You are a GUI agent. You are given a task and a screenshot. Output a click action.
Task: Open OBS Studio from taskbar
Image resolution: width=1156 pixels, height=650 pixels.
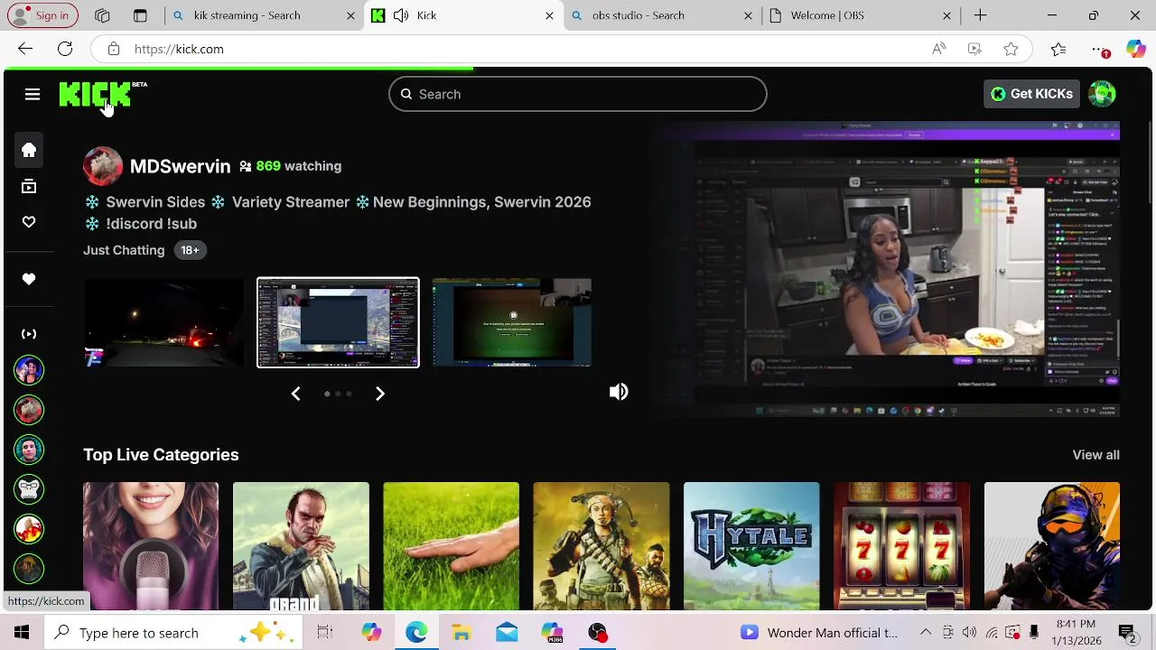pos(597,633)
